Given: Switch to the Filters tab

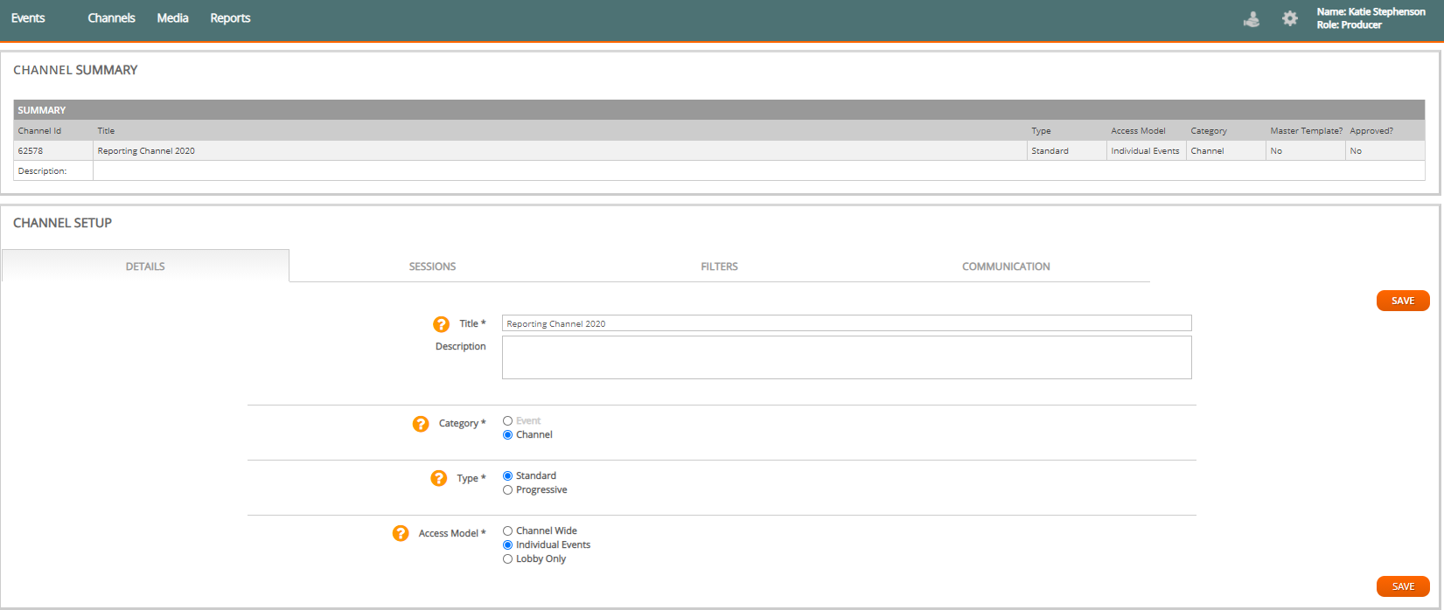Looking at the screenshot, I should [x=719, y=267].
